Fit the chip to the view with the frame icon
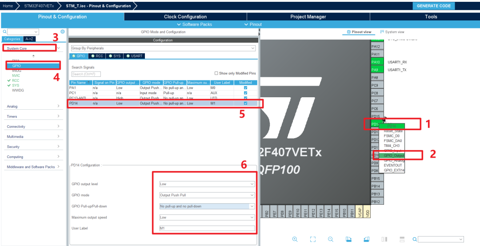Viewport: 480px width, 246px height. point(312,239)
